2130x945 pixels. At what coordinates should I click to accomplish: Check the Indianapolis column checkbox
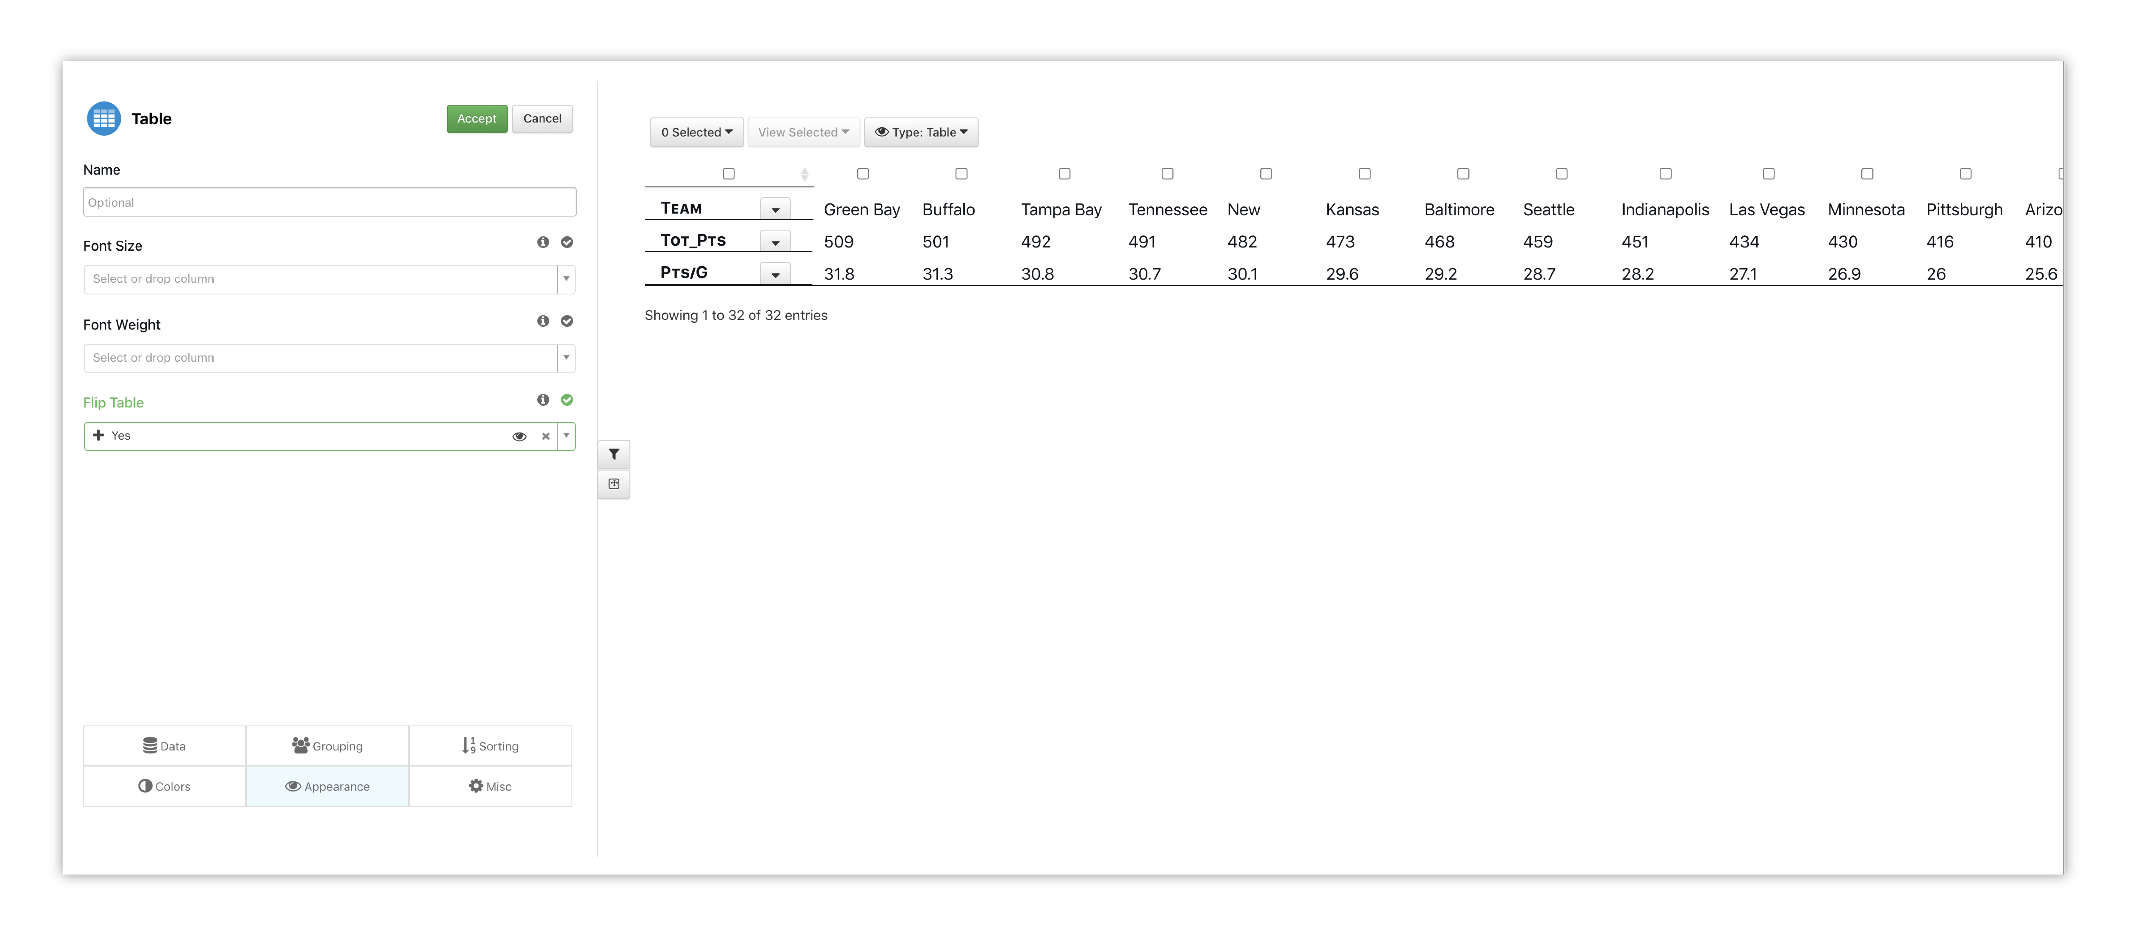pos(1665,174)
